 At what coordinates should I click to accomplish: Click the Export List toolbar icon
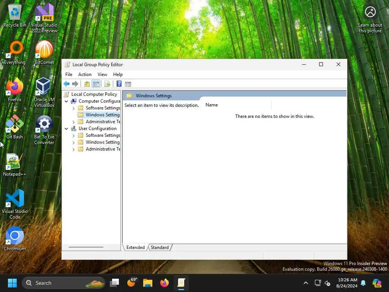(108, 84)
